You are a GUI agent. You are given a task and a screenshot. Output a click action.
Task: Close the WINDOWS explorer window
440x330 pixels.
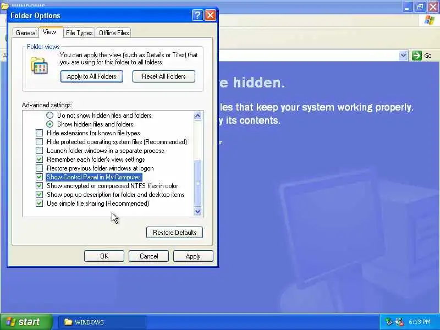[x=433, y=7]
